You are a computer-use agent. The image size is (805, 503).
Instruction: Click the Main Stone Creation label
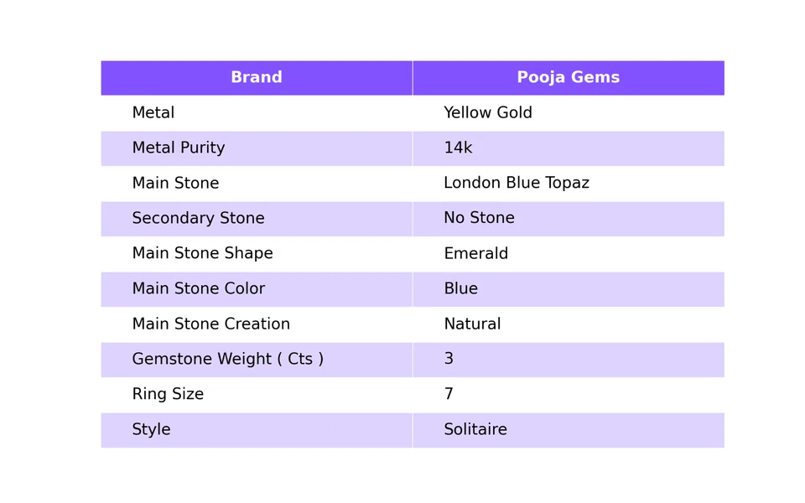point(210,324)
